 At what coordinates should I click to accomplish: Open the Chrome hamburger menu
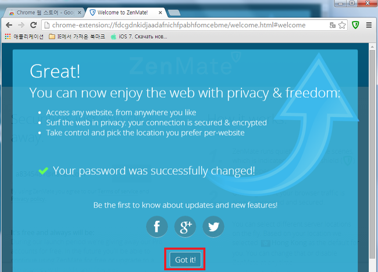click(369, 25)
